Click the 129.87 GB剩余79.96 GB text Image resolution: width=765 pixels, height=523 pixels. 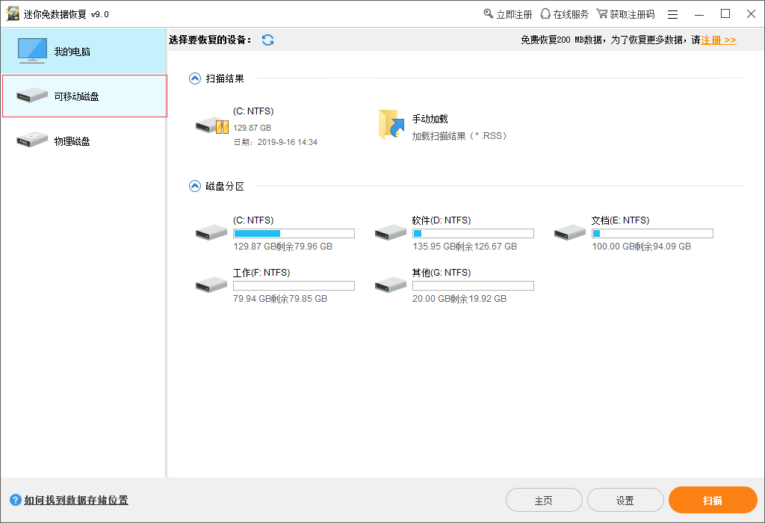[283, 247]
